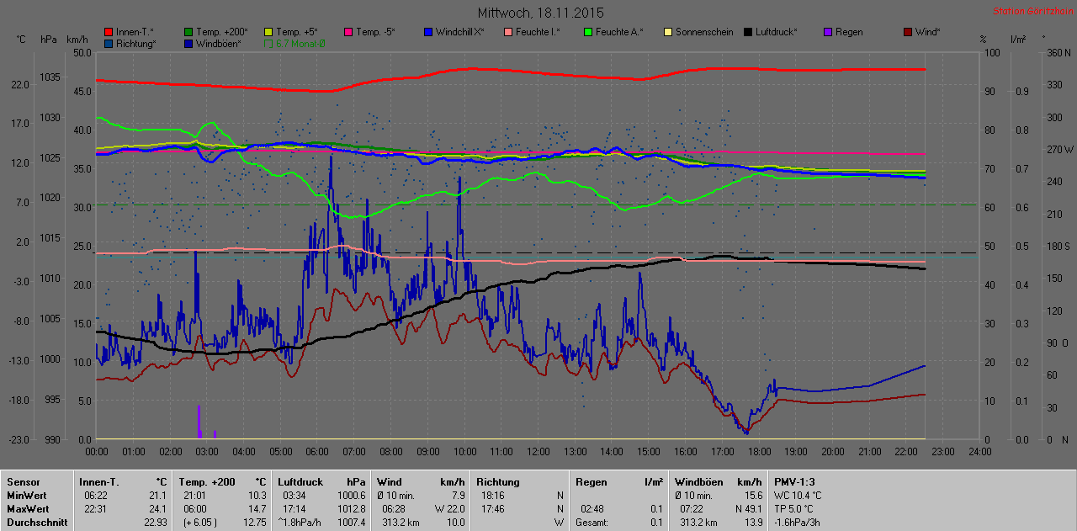The height and width of the screenshot is (531, 1077).
Task: Click the Windböen maximum value 'N 49.1'
Action: (747, 509)
